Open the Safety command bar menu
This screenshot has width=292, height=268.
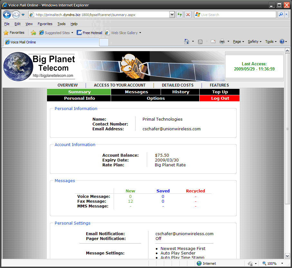pos(255,42)
